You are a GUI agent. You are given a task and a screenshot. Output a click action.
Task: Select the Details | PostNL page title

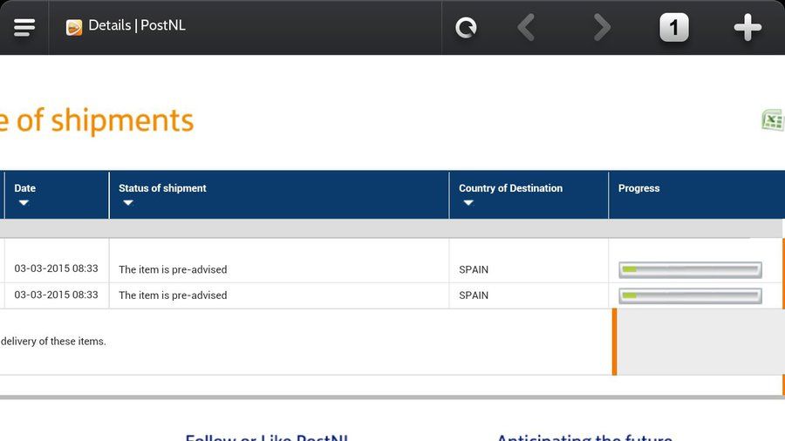(x=137, y=25)
